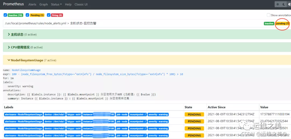Viewport: 291px width, 139px height.
Task: Open the Help menu item
Action: (x=68, y=5)
